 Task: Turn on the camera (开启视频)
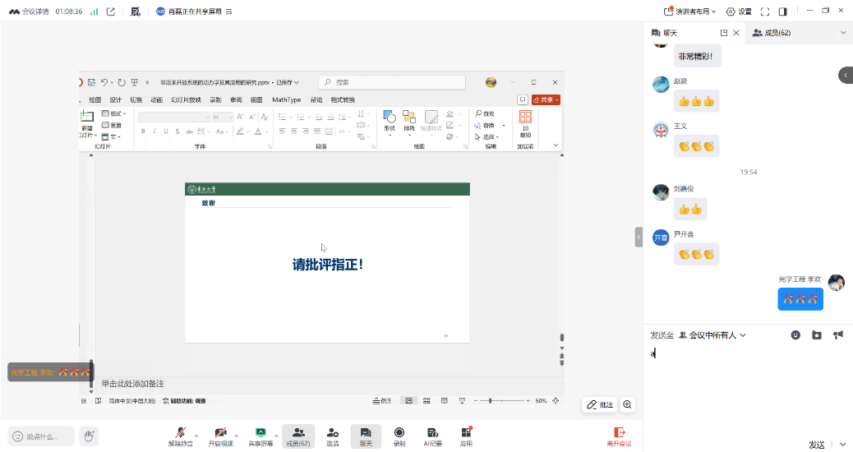pos(219,436)
